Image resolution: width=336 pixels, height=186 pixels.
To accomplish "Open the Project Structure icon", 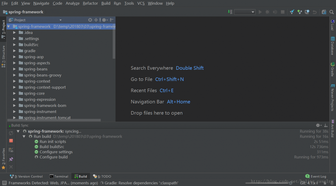I will [324, 12].
